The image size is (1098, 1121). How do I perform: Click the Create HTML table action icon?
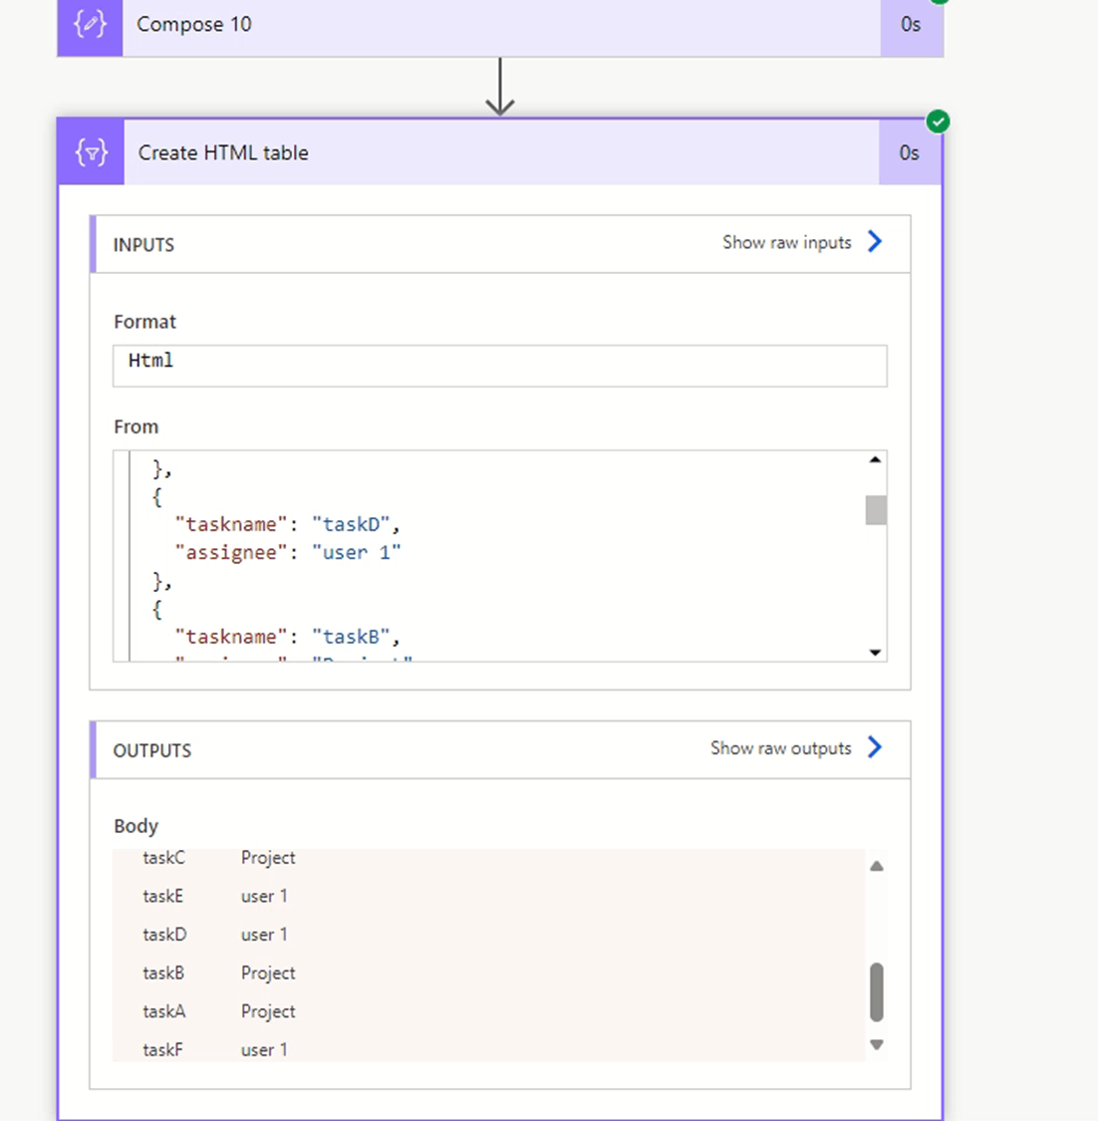pyautogui.click(x=92, y=152)
